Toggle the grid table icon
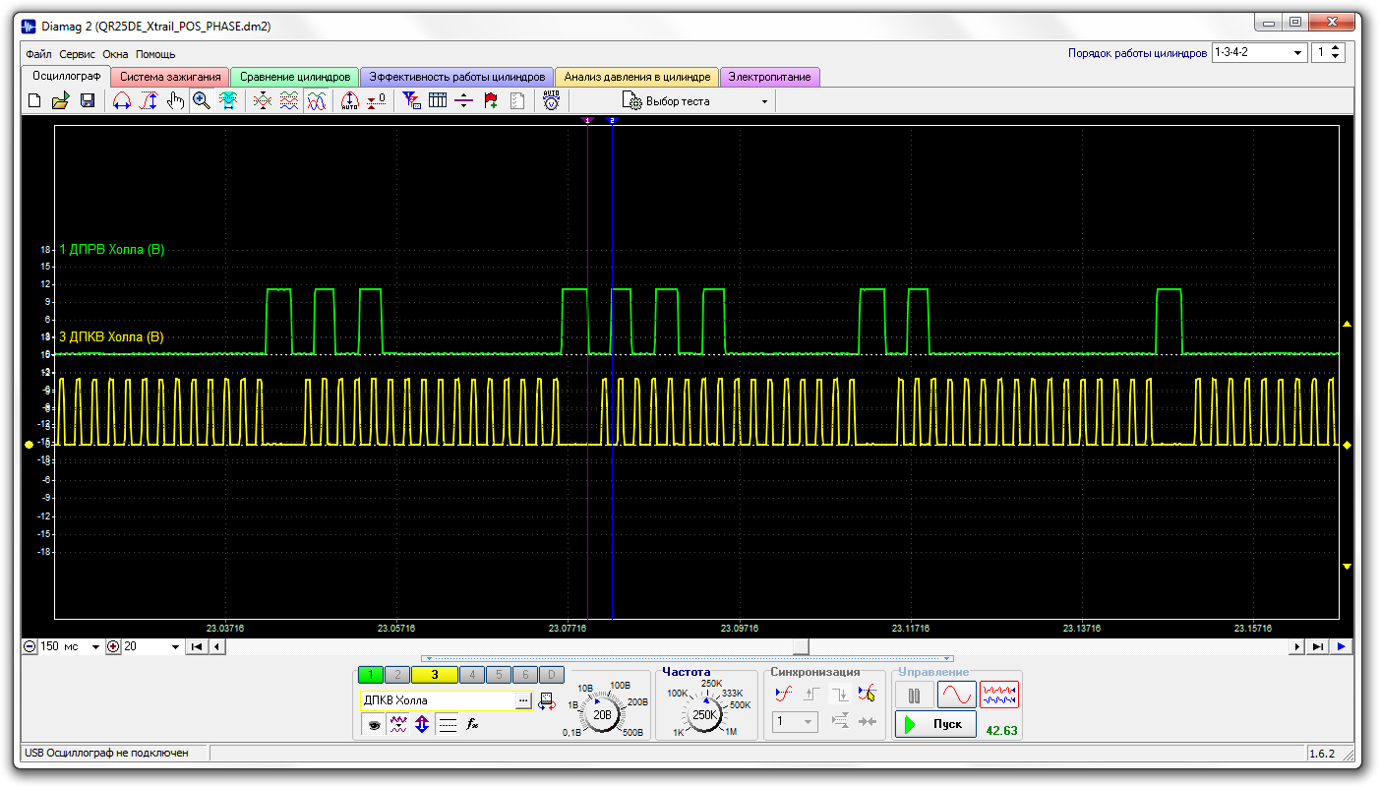This screenshot has height=788, width=1380. [438, 100]
